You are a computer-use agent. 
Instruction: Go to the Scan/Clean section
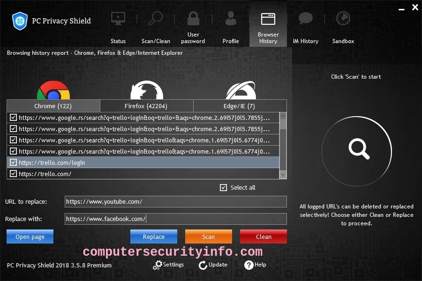156,28
